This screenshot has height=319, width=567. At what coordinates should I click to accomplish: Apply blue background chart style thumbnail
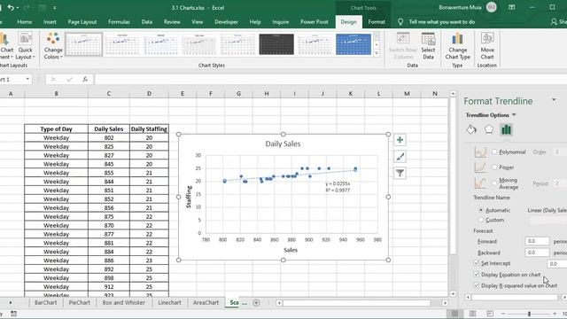tap(353, 44)
